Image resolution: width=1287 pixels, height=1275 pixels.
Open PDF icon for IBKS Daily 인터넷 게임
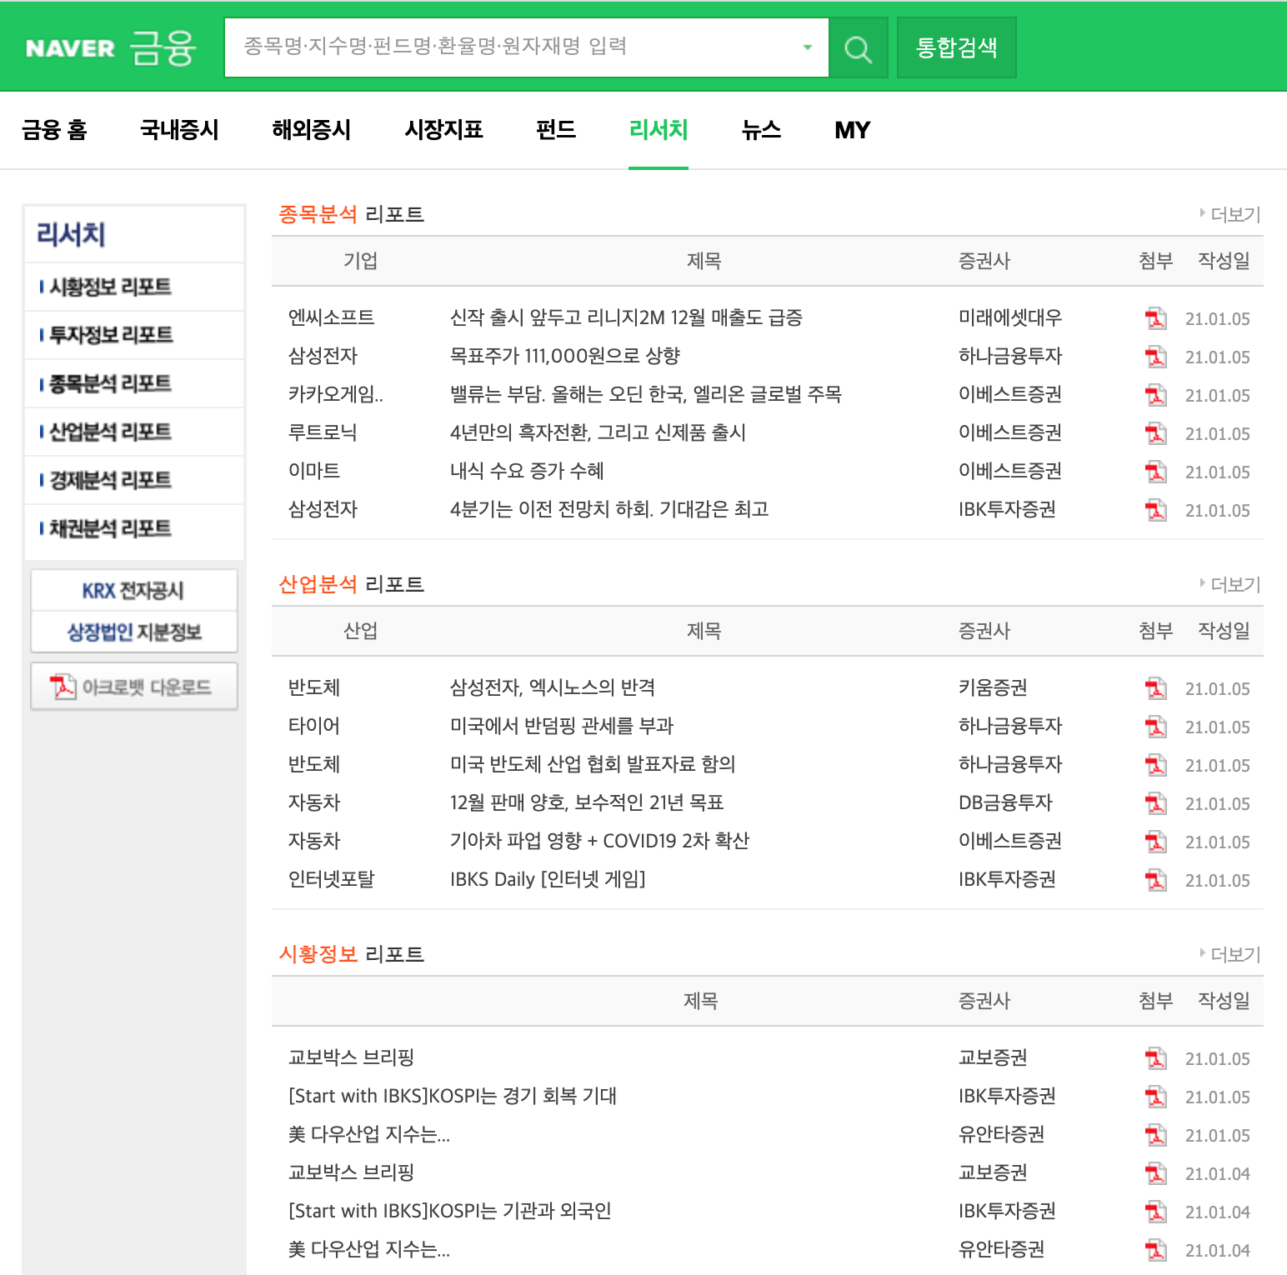(x=1155, y=880)
